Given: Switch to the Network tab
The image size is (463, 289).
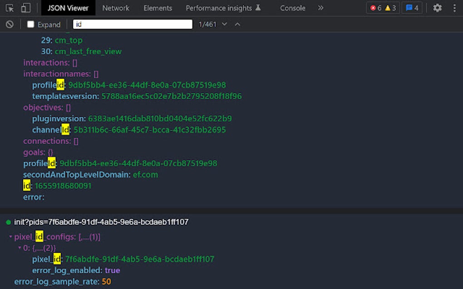Looking at the screenshot, I should click(116, 8).
